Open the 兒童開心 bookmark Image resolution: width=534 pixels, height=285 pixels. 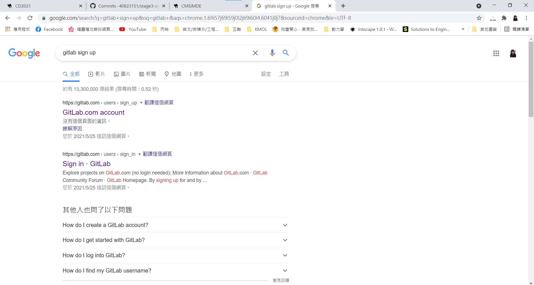(x=295, y=29)
